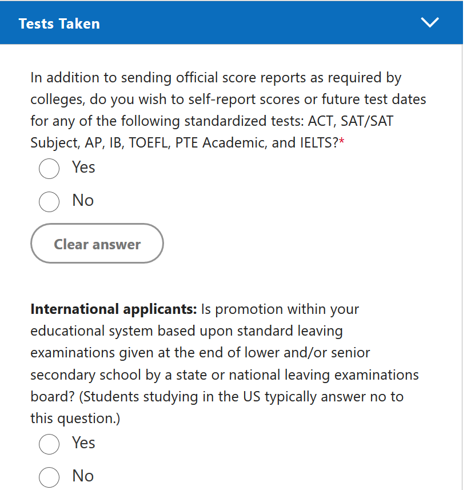Click the Yes label under self-report question
The image size is (475, 490).
[83, 168]
